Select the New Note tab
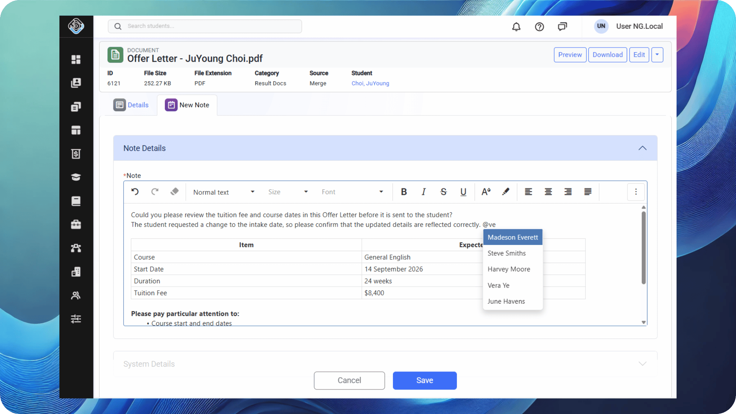736x414 pixels. pyautogui.click(x=187, y=105)
